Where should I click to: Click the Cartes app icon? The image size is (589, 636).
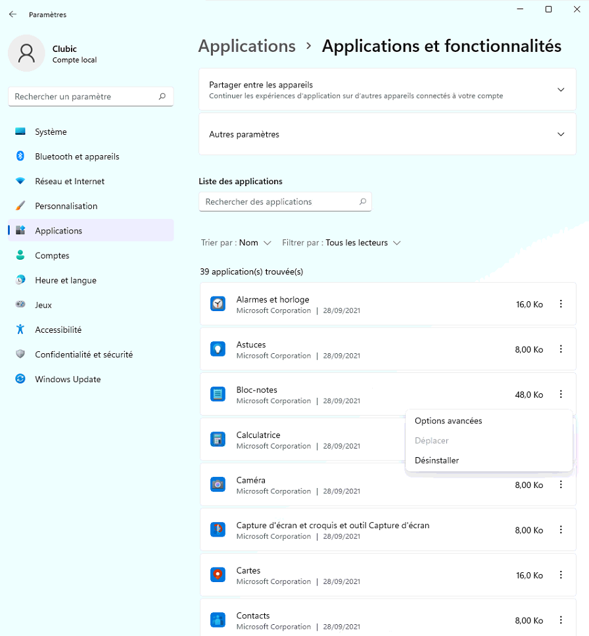[218, 575]
